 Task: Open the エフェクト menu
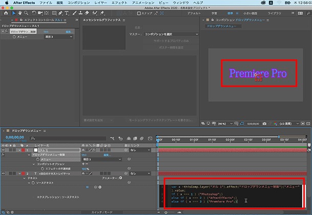tap(119, 3)
